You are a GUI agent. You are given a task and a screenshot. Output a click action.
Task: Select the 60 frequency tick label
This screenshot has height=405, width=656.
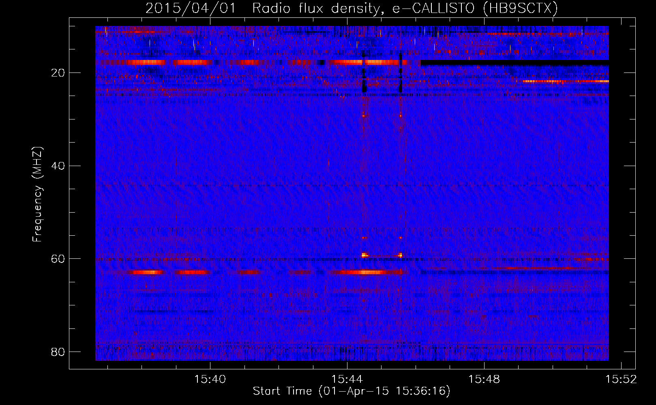[x=58, y=259]
